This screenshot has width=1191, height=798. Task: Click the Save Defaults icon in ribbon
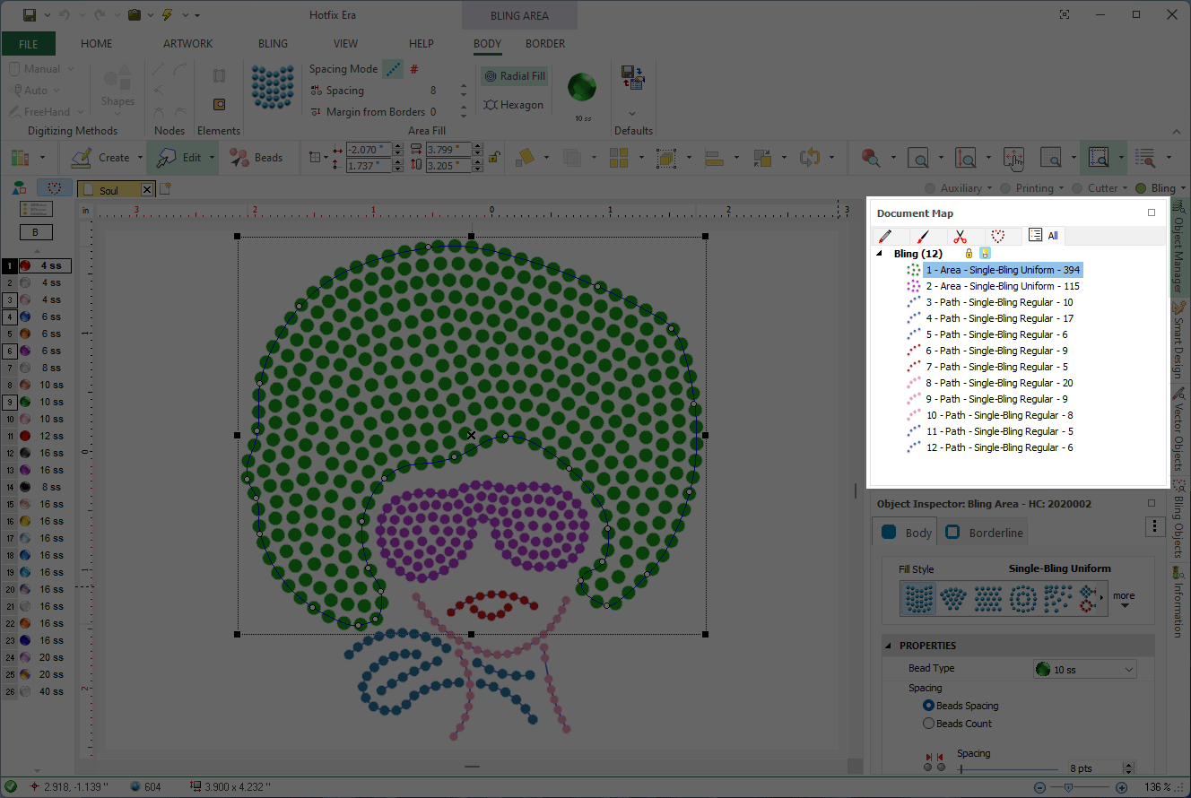(632, 78)
